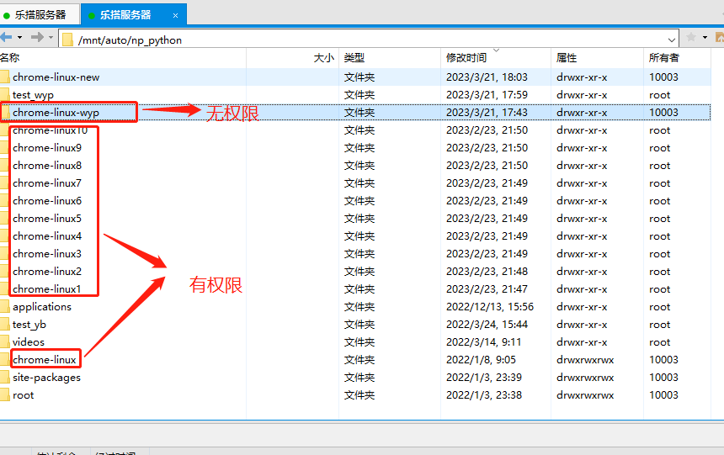Select the chrome-linux1 folder
The height and width of the screenshot is (455, 724).
click(x=47, y=289)
